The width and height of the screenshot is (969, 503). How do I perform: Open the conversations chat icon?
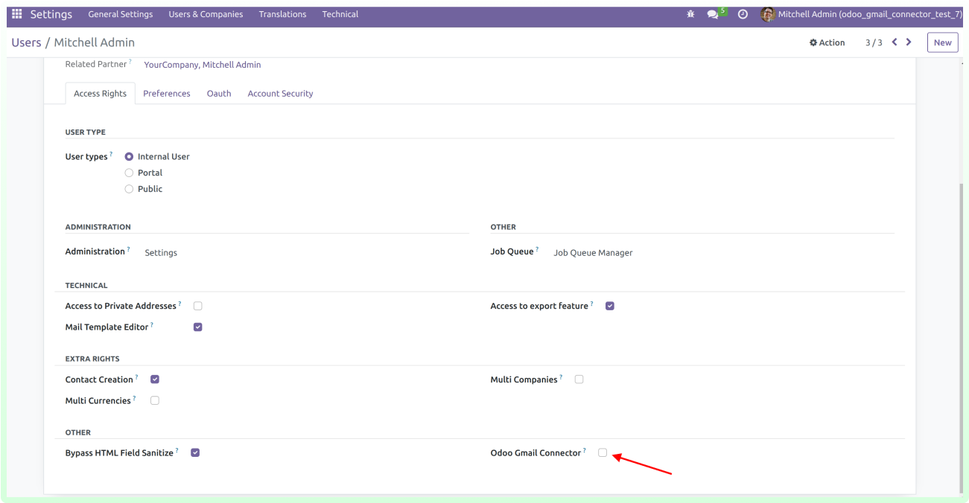(x=714, y=14)
